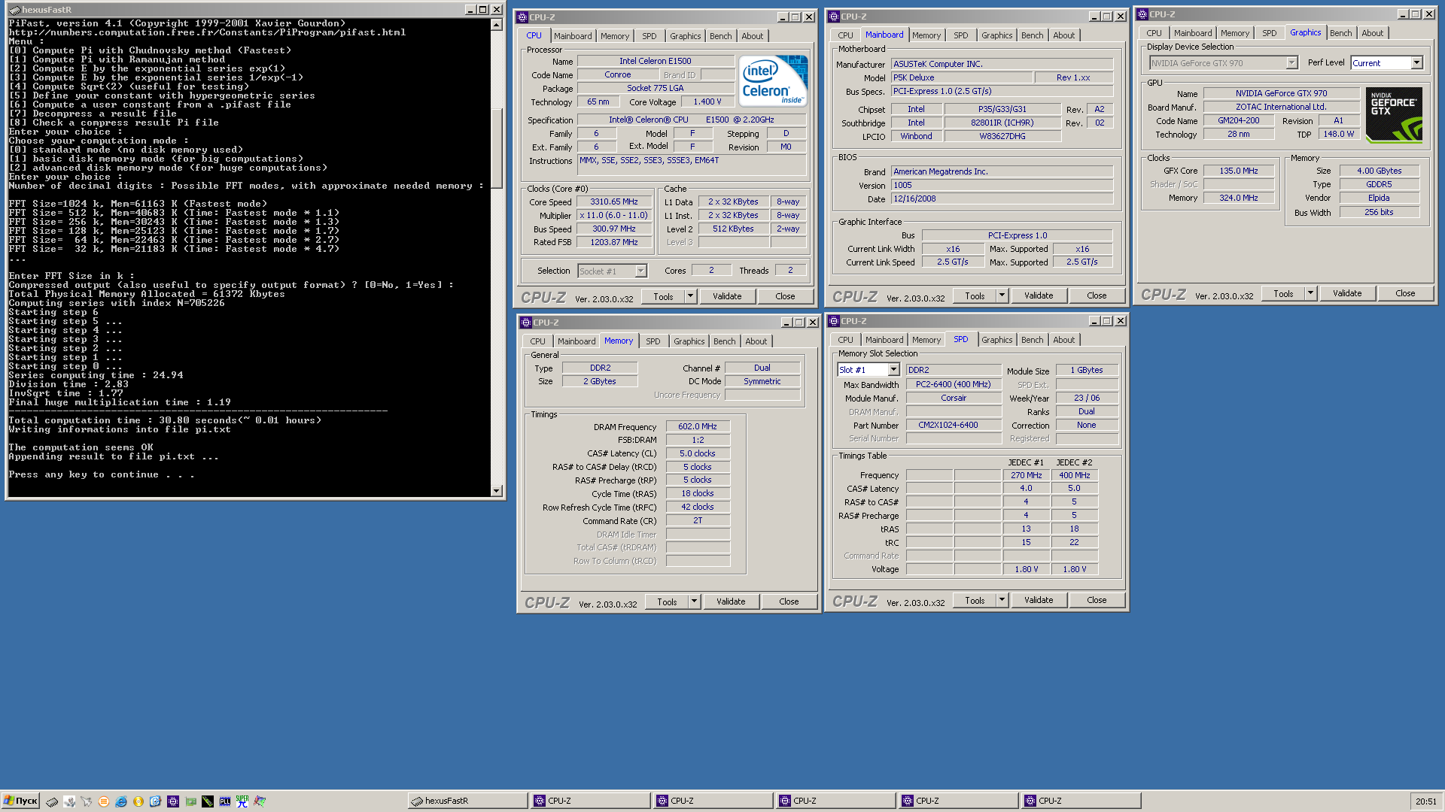Viewport: 1445px width, 812px height.
Task: Switch to Memory tab in the SPD window
Action: point(926,340)
